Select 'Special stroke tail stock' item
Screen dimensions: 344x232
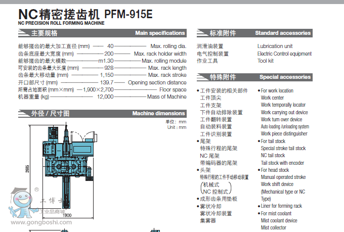coord(283,148)
